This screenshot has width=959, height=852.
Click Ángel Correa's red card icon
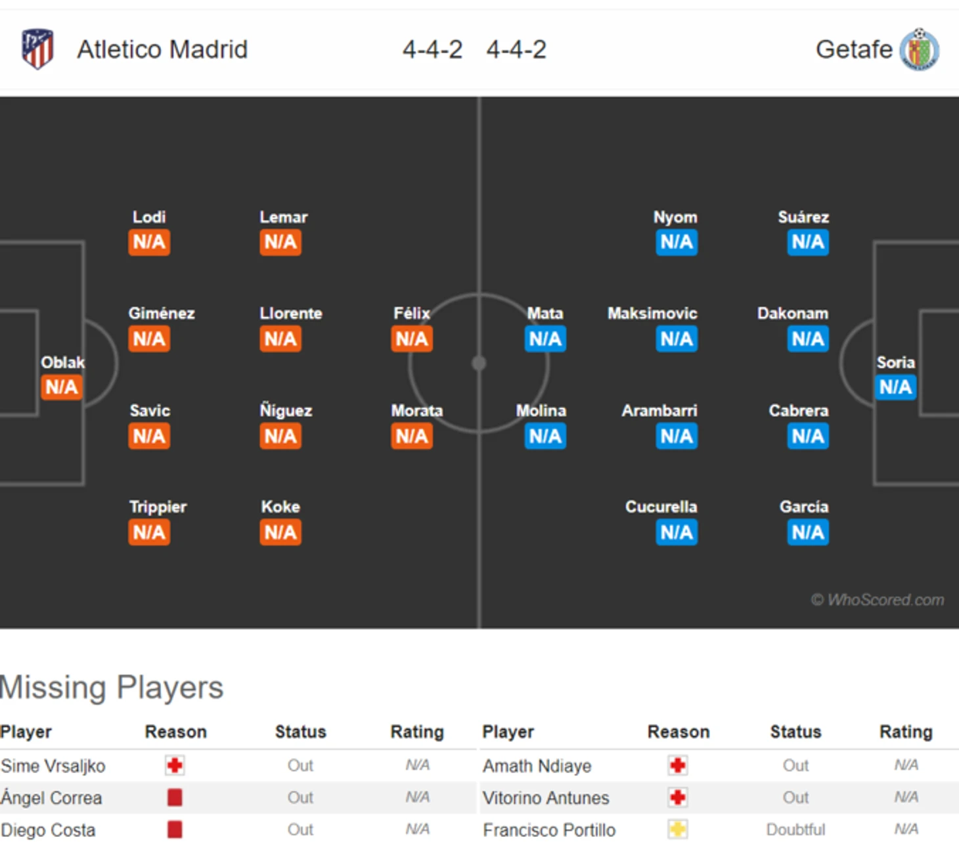tap(175, 797)
